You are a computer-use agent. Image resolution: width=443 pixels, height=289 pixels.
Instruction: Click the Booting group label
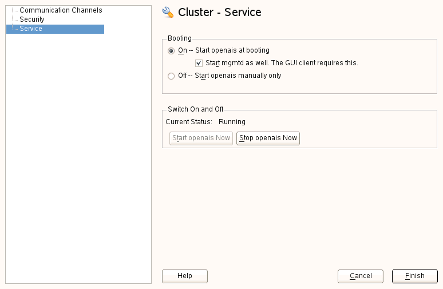[x=180, y=38]
